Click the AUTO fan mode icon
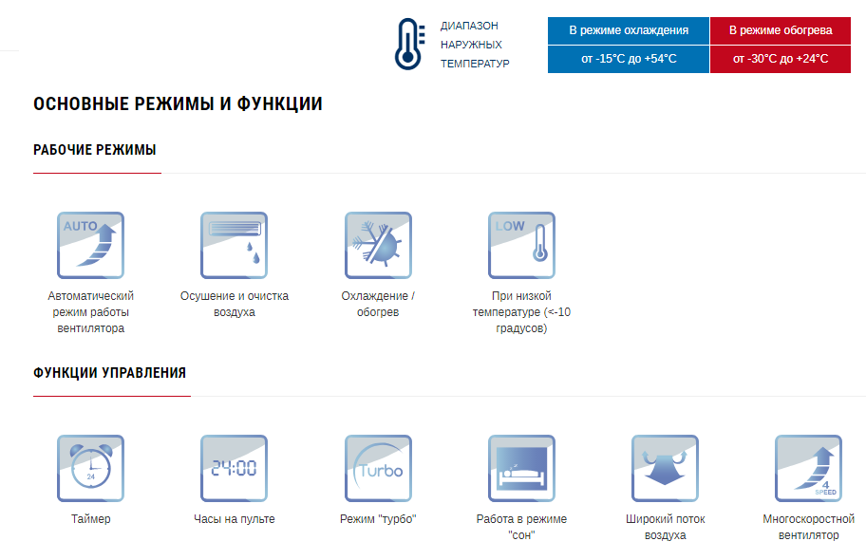This screenshot has width=866, height=560. point(90,245)
